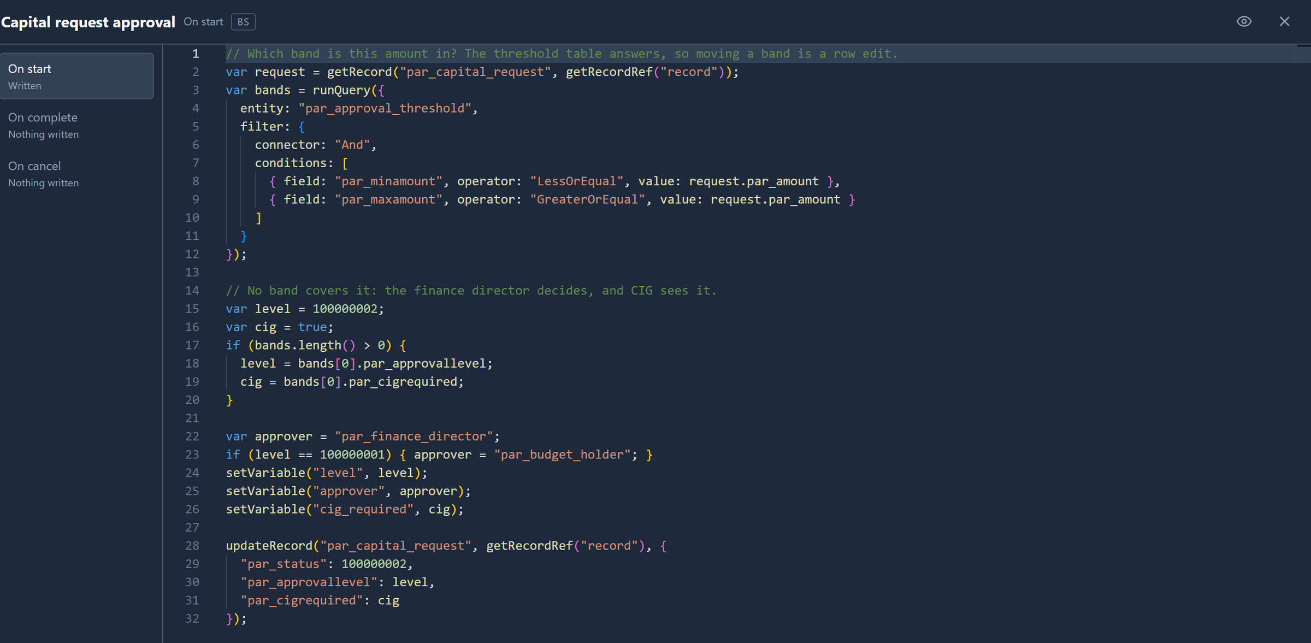Click the "par_cigrequired" key on line 31
The height and width of the screenshot is (643, 1311).
click(x=302, y=600)
